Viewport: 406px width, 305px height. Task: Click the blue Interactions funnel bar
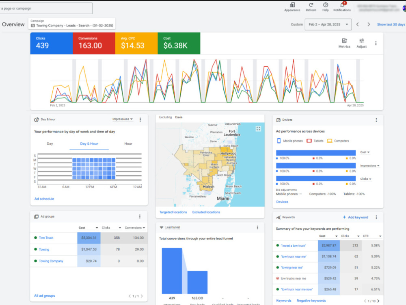pos(172,271)
